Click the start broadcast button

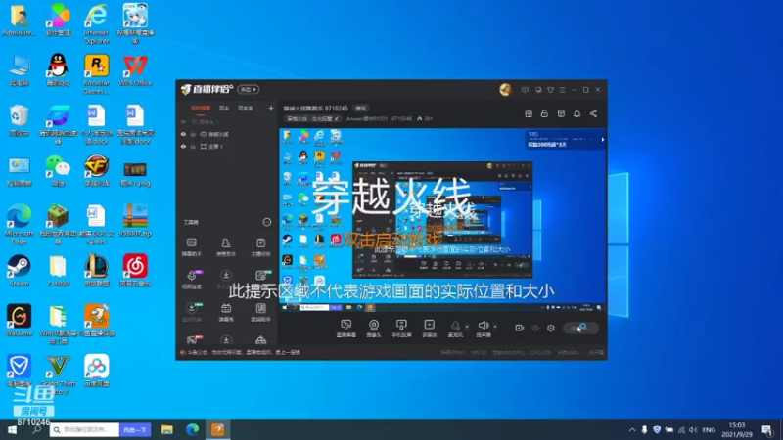[x=580, y=328]
